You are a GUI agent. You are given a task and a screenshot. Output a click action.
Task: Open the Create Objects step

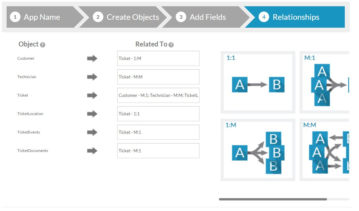126,17
